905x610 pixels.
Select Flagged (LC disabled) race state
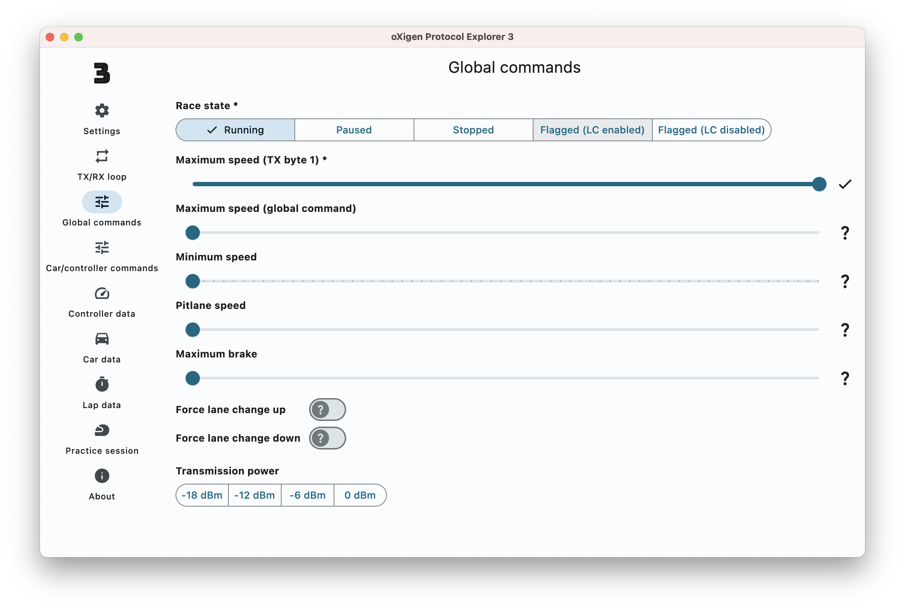pos(711,129)
